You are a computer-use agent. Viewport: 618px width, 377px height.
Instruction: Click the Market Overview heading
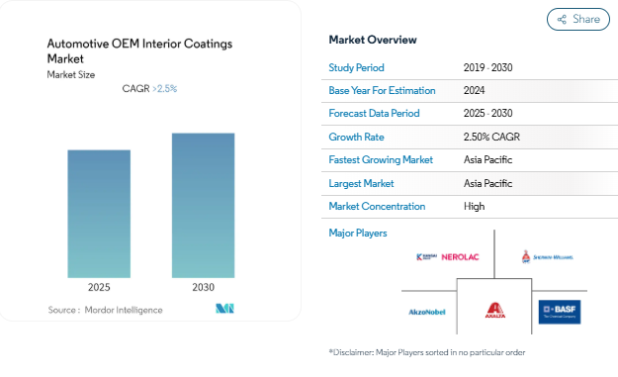pos(373,40)
